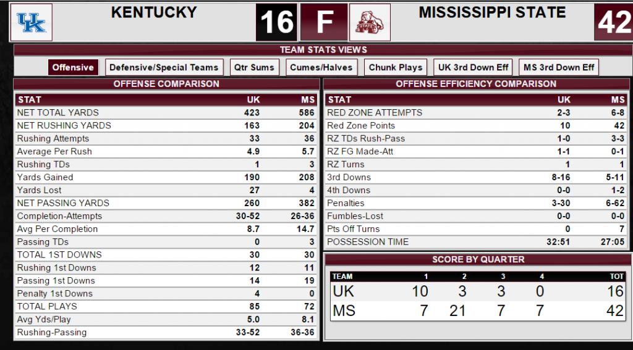Click the Offense Efficiency Comparison header
The height and width of the screenshot is (350, 633).
pos(476,84)
